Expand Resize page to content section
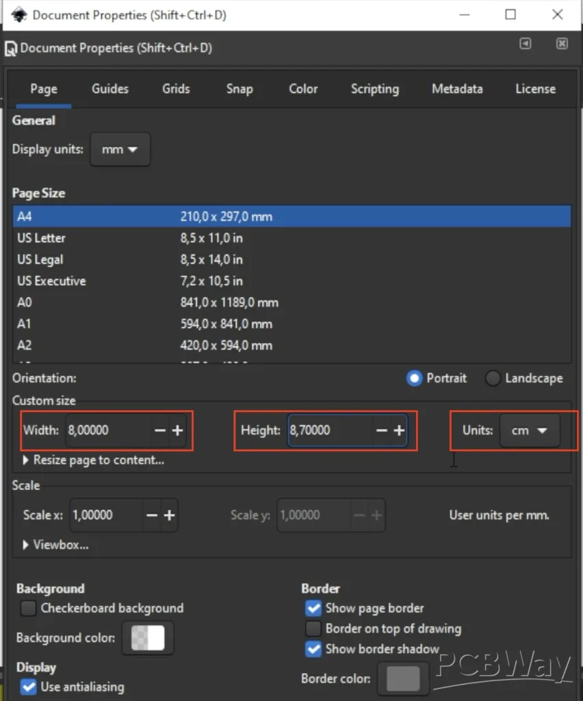This screenshot has width=583, height=701. (x=94, y=460)
